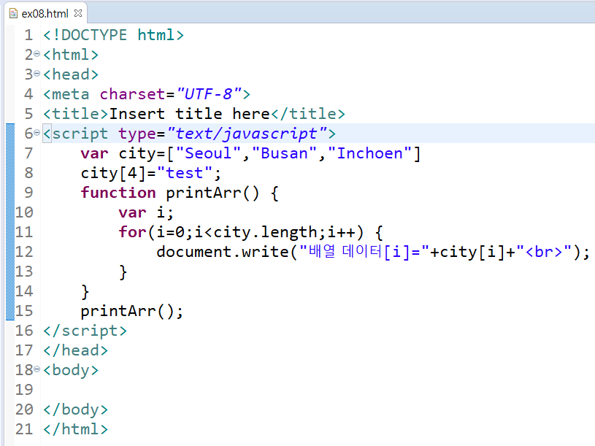Click the 'Insert title here' title text

189,114
